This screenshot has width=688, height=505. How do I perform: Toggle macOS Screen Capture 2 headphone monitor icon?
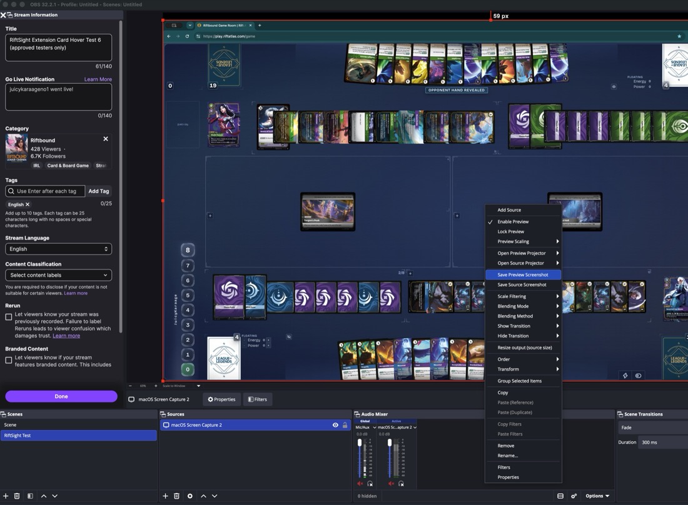click(x=401, y=484)
